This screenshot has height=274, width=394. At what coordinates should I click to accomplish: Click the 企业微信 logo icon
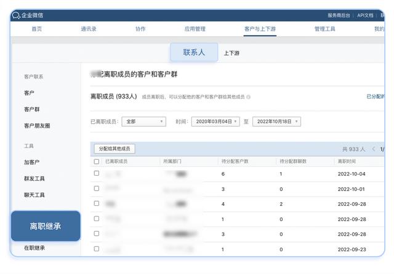pos(17,15)
